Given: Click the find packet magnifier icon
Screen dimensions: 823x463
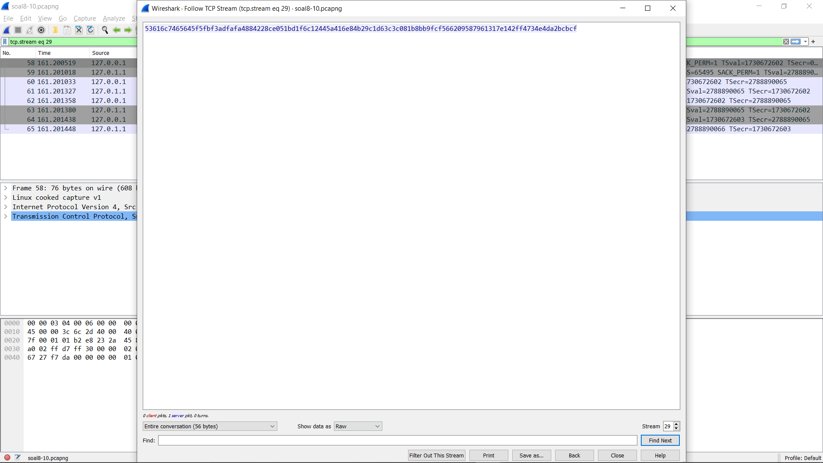Looking at the screenshot, I should pos(105,30).
